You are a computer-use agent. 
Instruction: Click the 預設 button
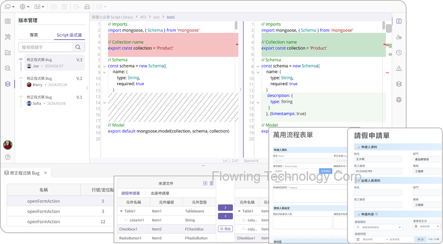click(225, 228)
